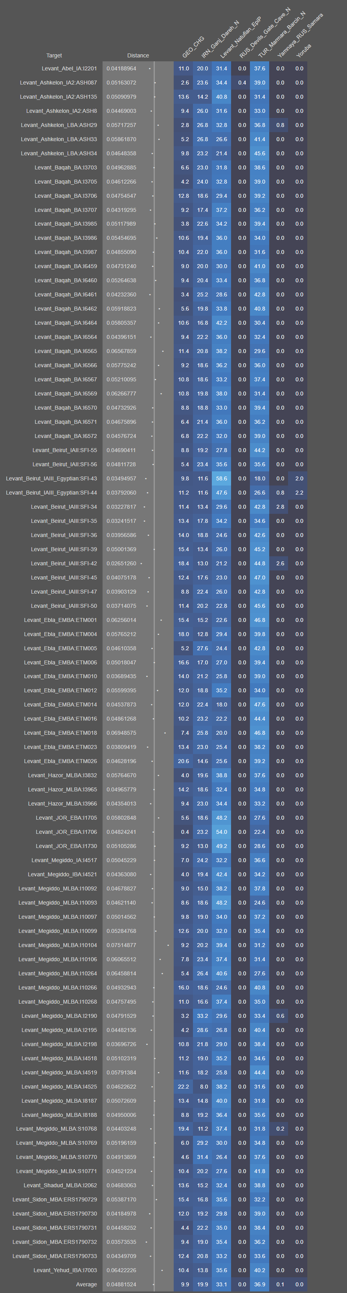Click distance value 0.06948575
347x1293 pixels.
coord(121,733)
